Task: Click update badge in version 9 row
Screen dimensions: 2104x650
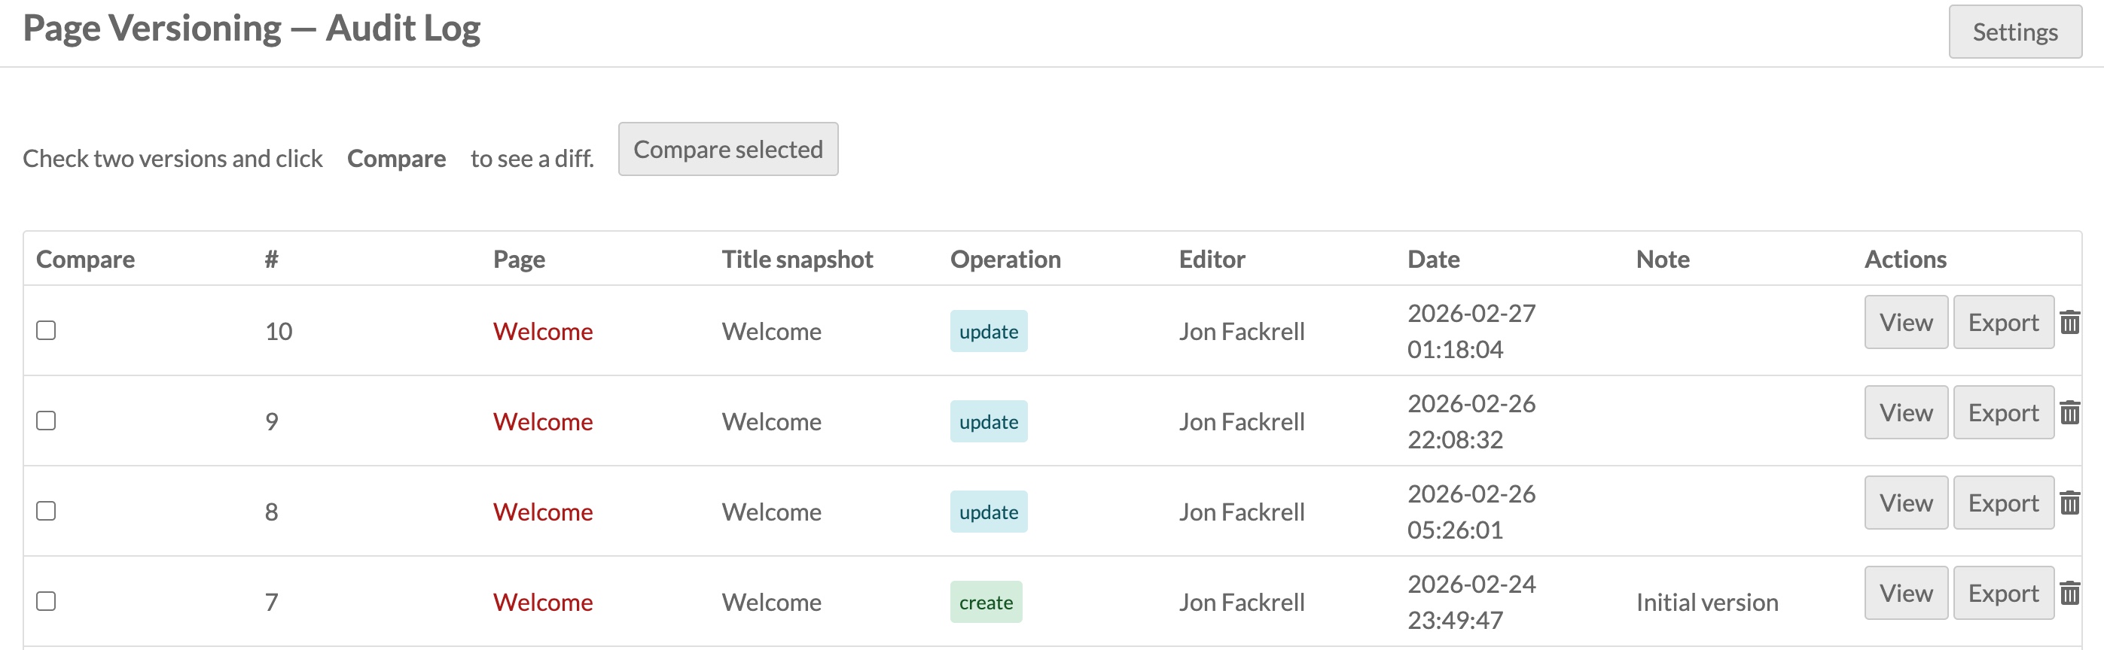Action: [x=988, y=421]
